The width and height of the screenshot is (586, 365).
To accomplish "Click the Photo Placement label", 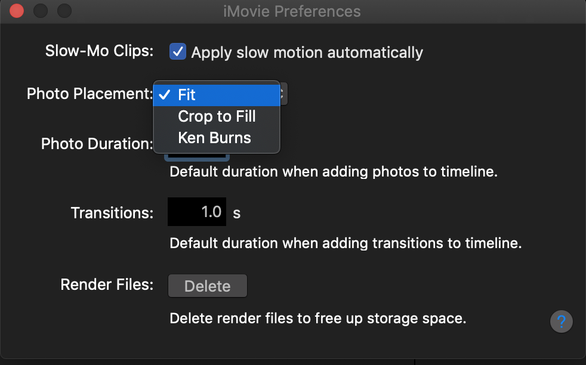I will coord(90,94).
